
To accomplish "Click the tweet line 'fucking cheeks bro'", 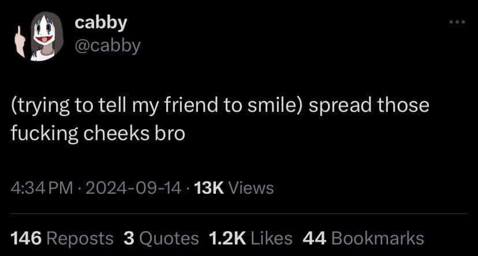I will 98,134.
